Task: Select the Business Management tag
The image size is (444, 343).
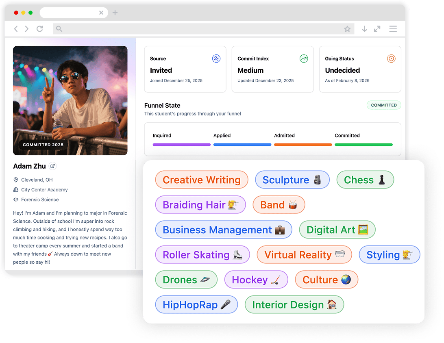Action: tap(224, 230)
